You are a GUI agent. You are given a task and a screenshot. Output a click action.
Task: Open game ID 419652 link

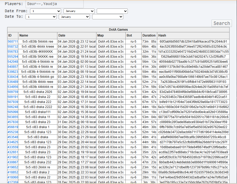[x=13, y=167]
